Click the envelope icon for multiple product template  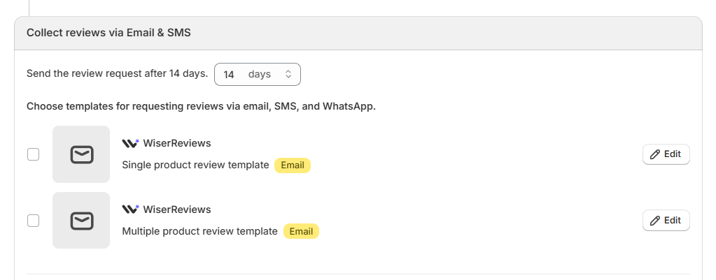click(x=81, y=221)
